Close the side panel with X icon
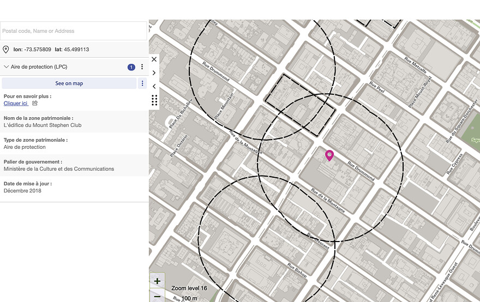 [154, 59]
